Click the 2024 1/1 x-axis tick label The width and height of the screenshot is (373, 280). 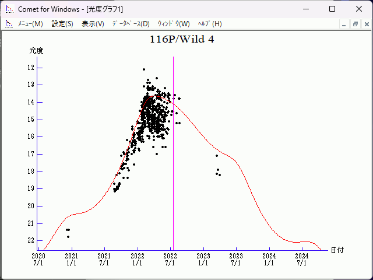pyautogui.click(x=269, y=260)
